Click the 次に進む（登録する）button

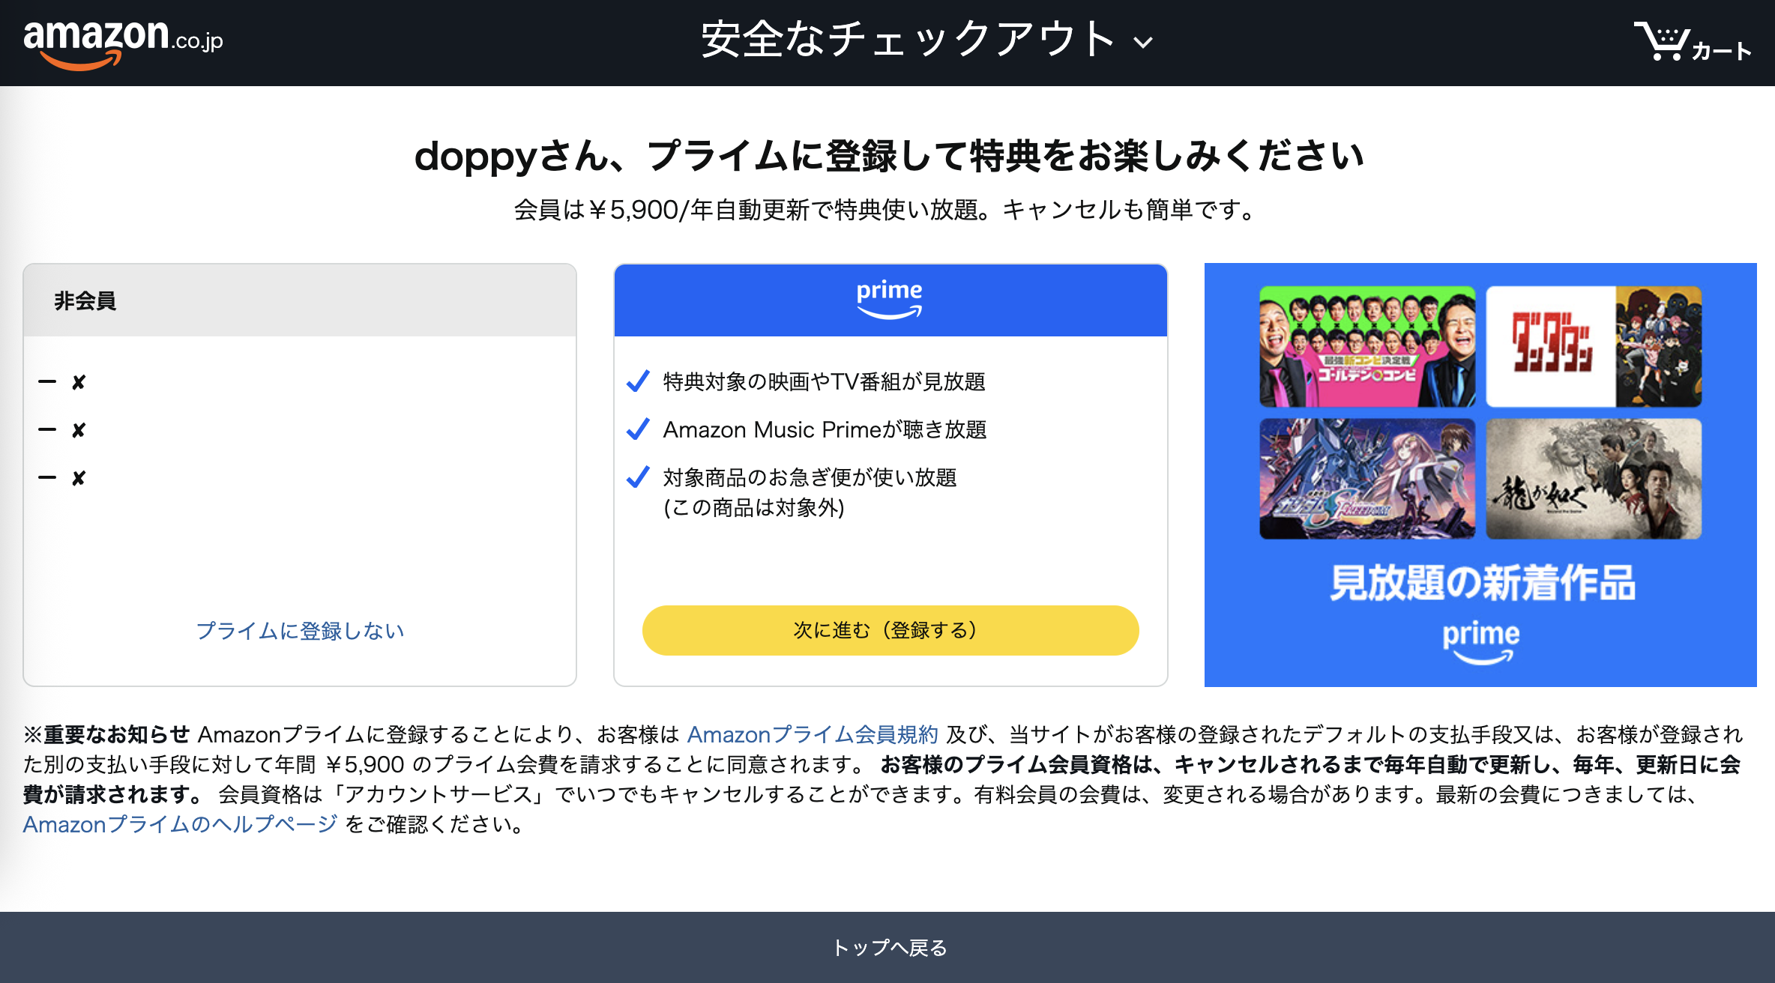coord(890,630)
